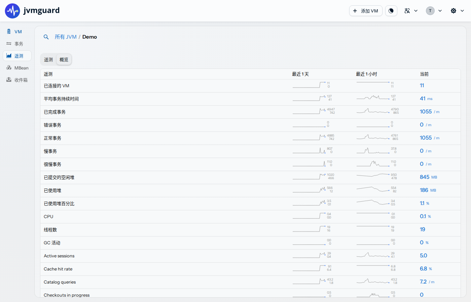Image resolution: width=471 pixels, height=302 pixels.
Task: Click the 6.8 % Cache hit rate value
Action: click(x=426, y=269)
